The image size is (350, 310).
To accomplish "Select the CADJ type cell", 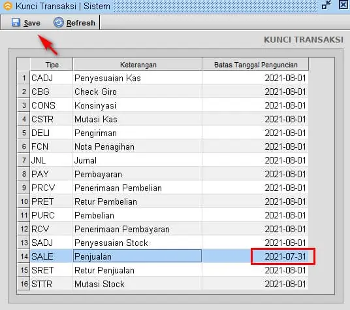I will pos(52,78).
